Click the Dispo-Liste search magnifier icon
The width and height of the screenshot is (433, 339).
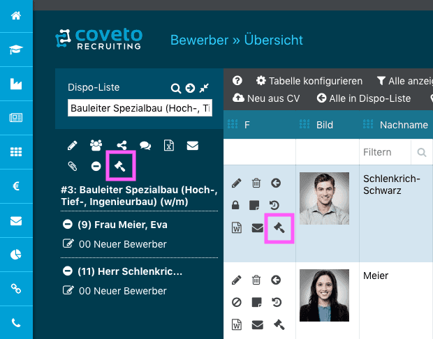[x=176, y=89]
